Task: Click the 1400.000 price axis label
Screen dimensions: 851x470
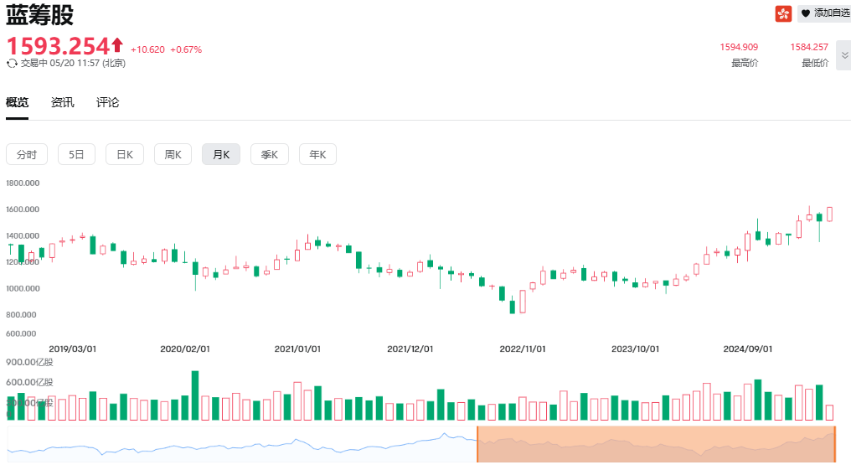Action: pos(23,235)
